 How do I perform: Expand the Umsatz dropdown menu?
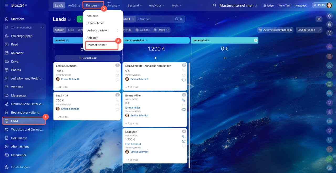113,6
